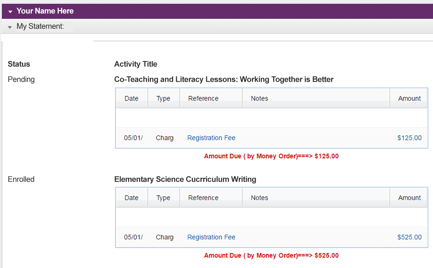
Task: Sort first table by Type column header
Action: tap(164, 98)
